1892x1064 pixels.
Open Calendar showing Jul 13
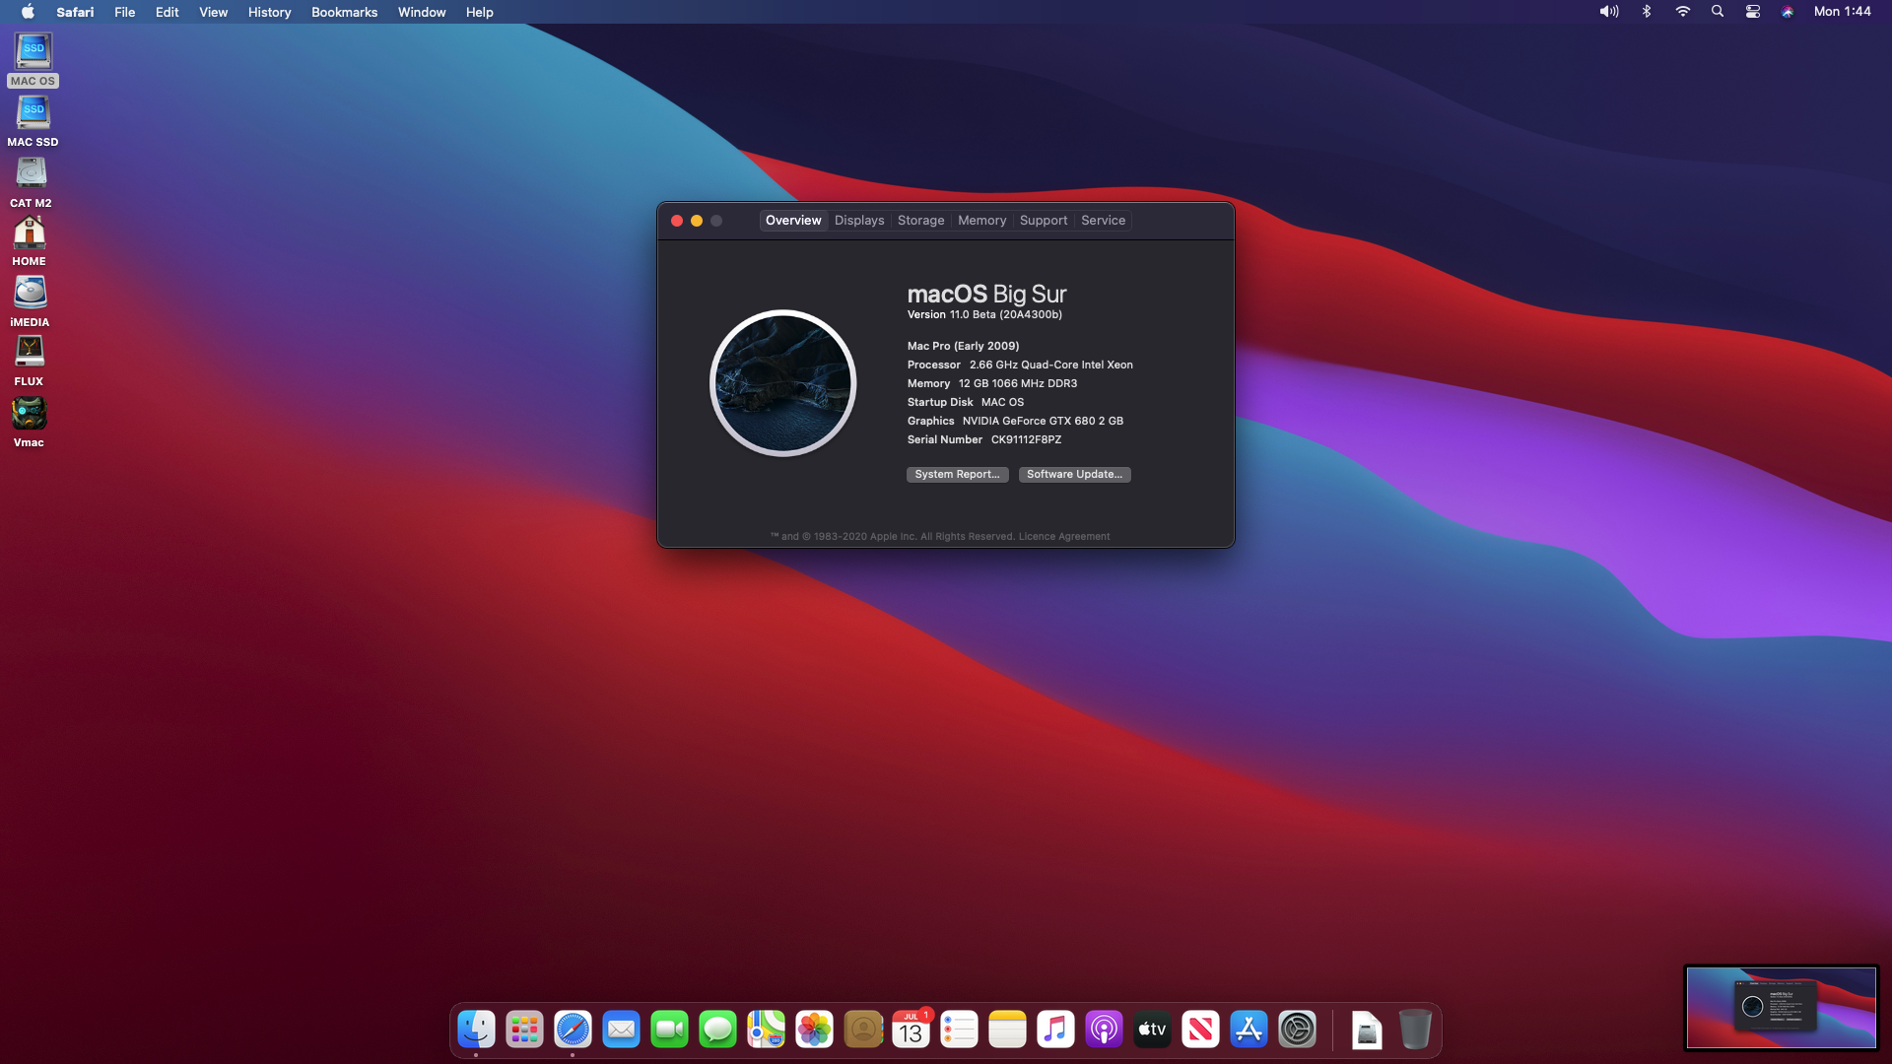[912, 1030]
